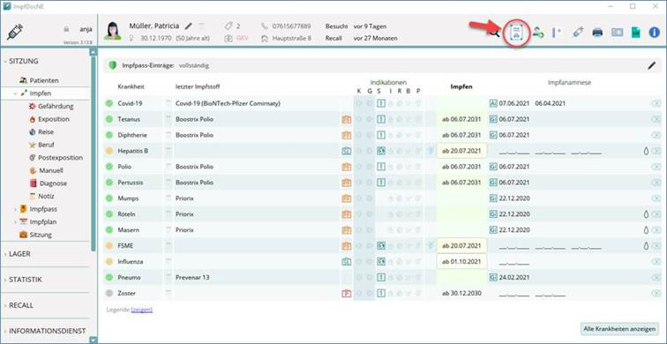Click FSME S indication icon
This screenshot has width=667, height=344.
click(x=381, y=246)
